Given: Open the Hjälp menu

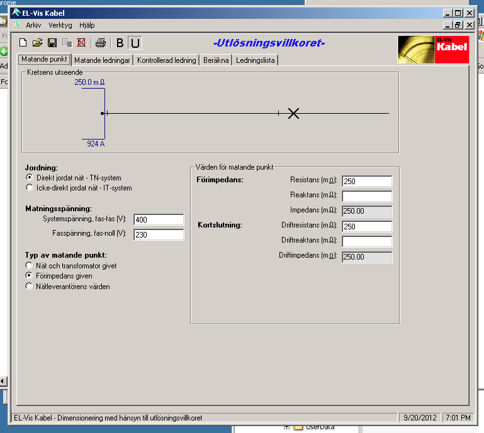Looking at the screenshot, I should (87, 25).
